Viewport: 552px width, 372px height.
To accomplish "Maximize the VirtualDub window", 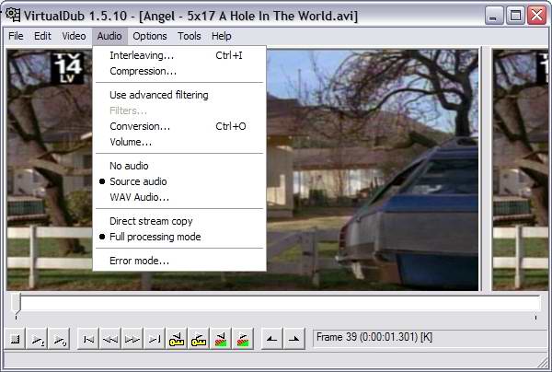I will tap(515, 16).
